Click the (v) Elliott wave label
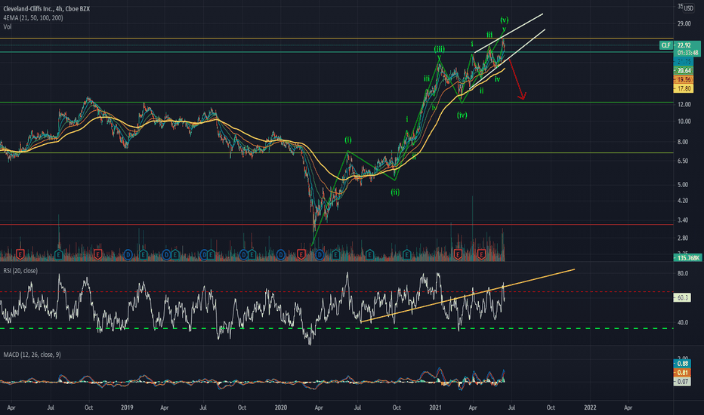The width and height of the screenshot is (704, 415). click(504, 20)
